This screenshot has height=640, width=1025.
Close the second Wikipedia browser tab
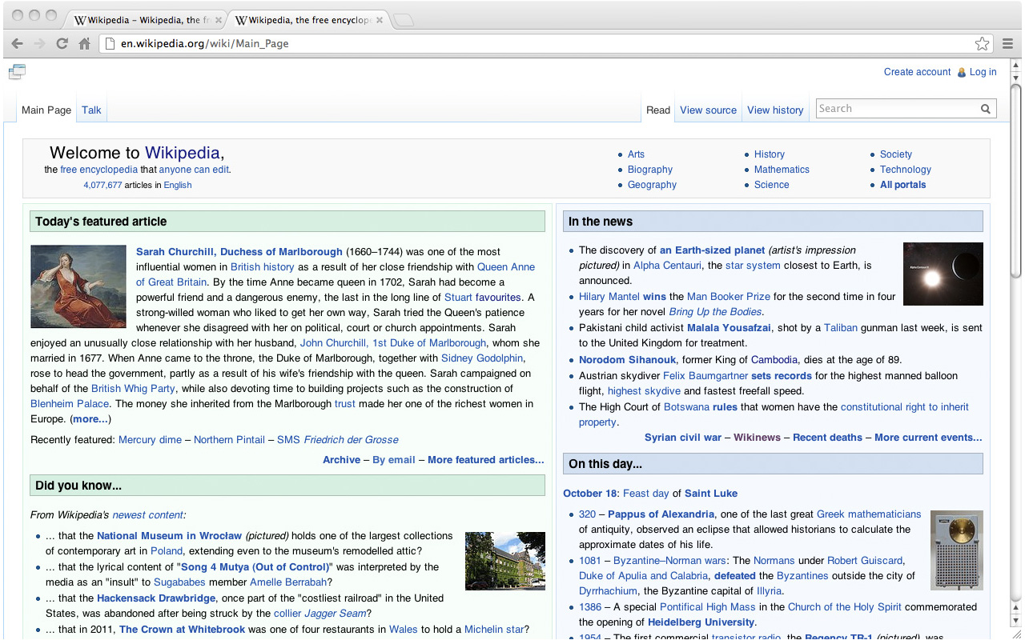click(x=379, y=20)
